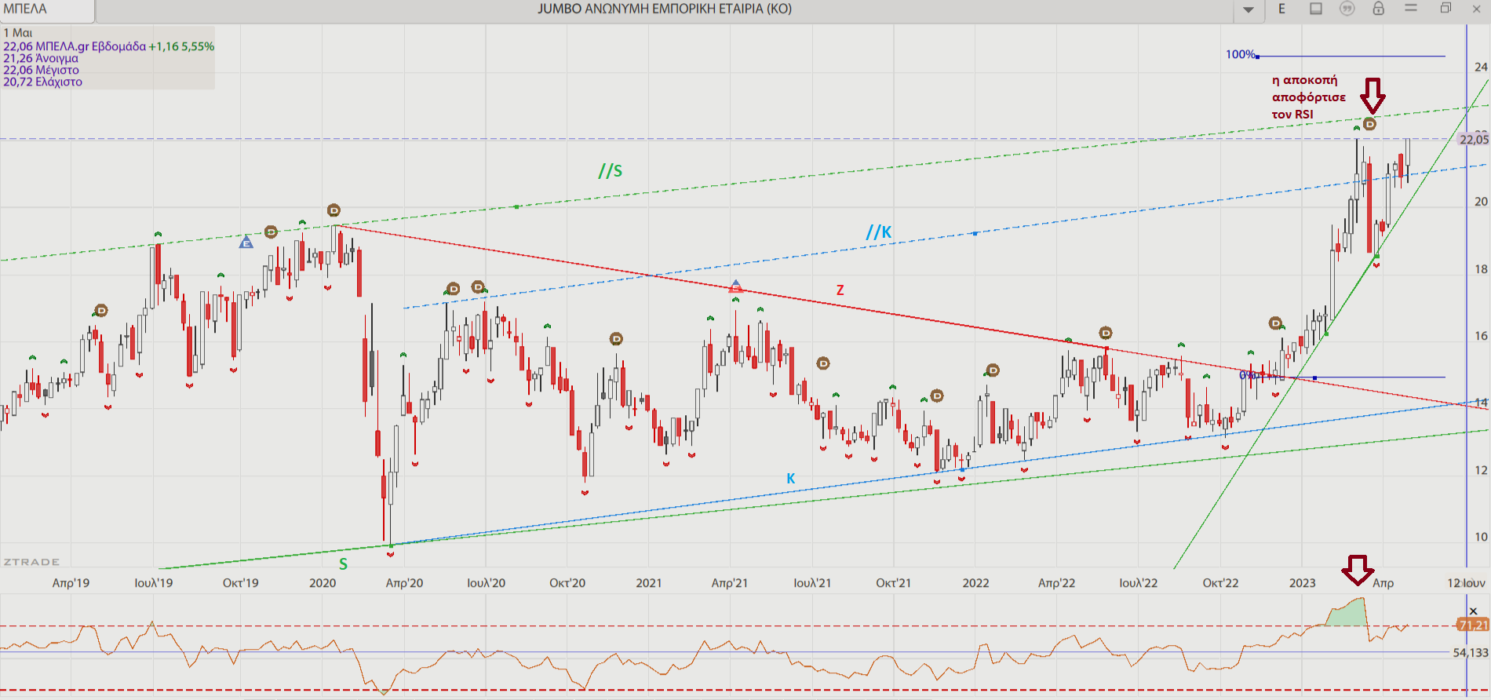Close the RSI indicator panel
This screenshot has width=1491, height=700.
point(1473,611)
